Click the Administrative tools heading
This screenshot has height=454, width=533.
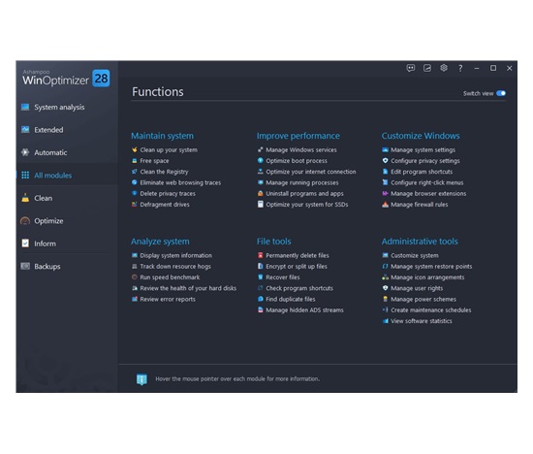[420, 242]
